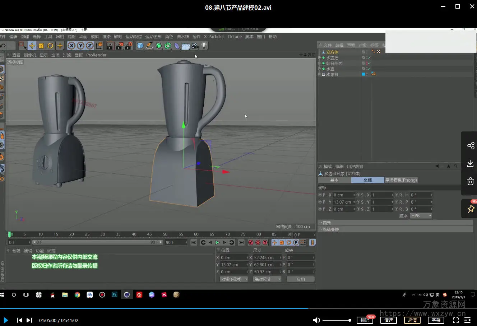The height and width of the screenshot is (326, 477).
Task: Select the Rotate tool in the toolbar
Action: click(x=50, y=46)
